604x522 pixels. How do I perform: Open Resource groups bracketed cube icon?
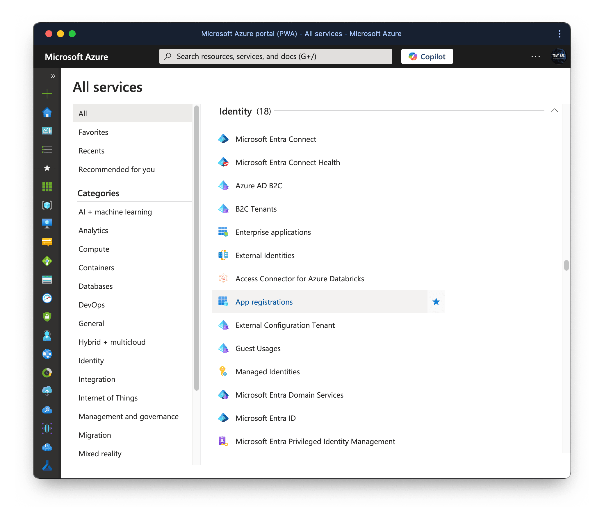[x=47, y=205]
